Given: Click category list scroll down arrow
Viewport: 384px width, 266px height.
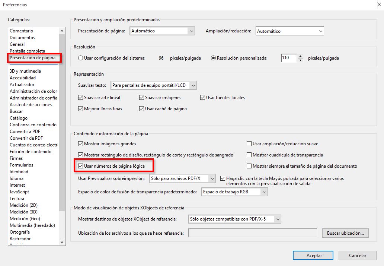Looking at the screenshot, I should coord(62,242).
